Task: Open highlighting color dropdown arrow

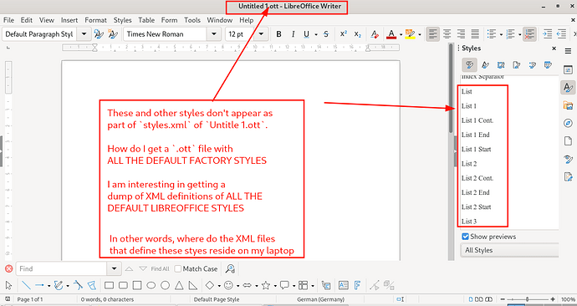Action: coord(420,34)
